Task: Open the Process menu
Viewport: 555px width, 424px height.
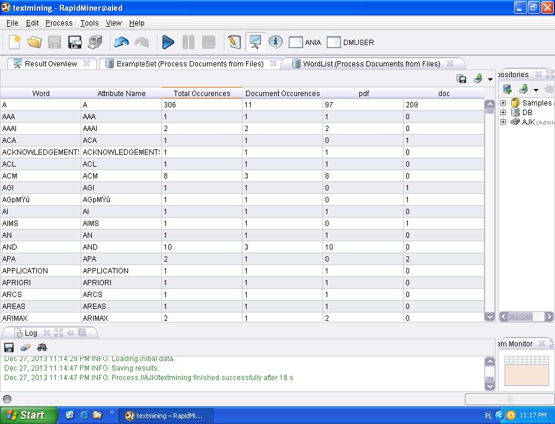Action: [59, 23]
